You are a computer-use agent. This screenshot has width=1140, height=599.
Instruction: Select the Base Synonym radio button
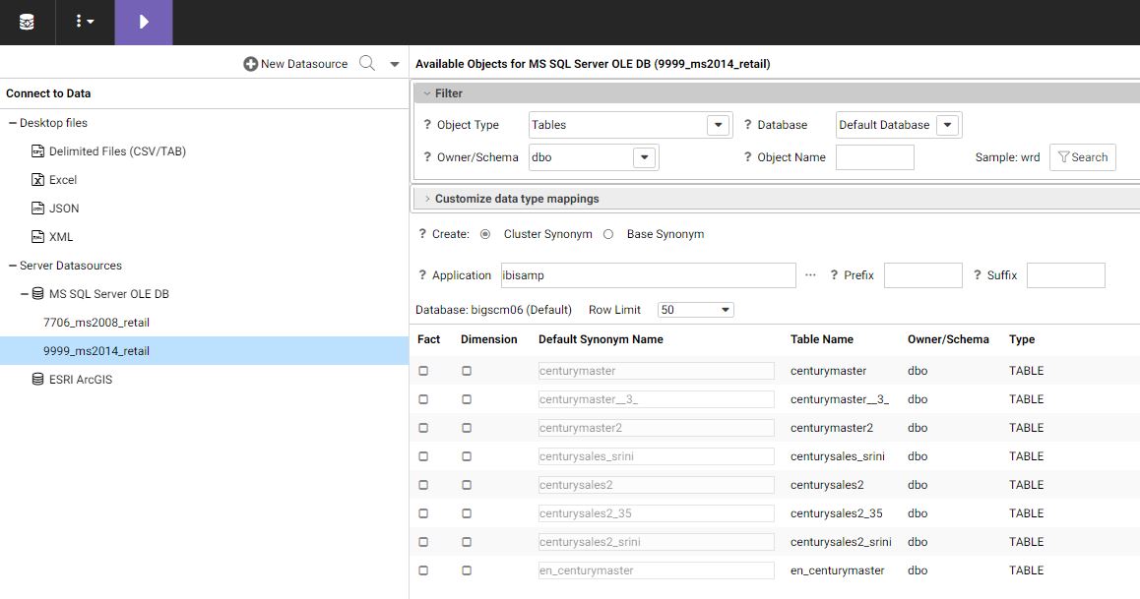[608, 234]
